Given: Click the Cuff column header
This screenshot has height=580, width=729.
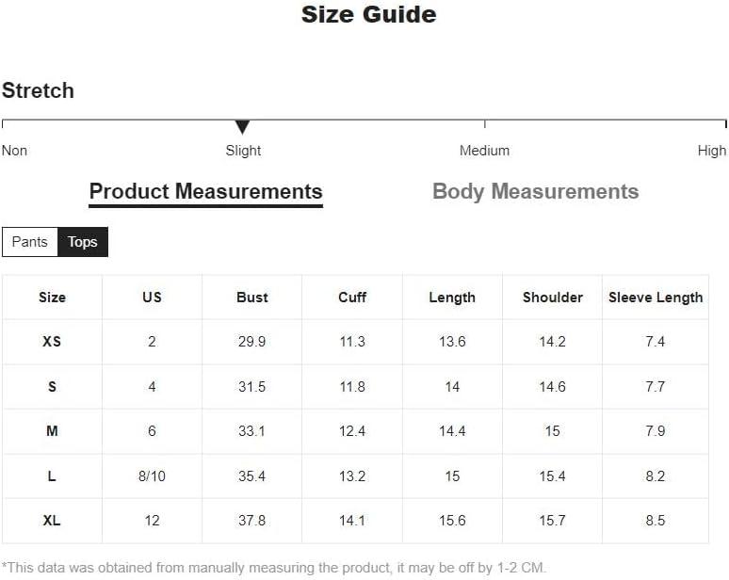Looking at the screenshot, I should click(352, 298).
